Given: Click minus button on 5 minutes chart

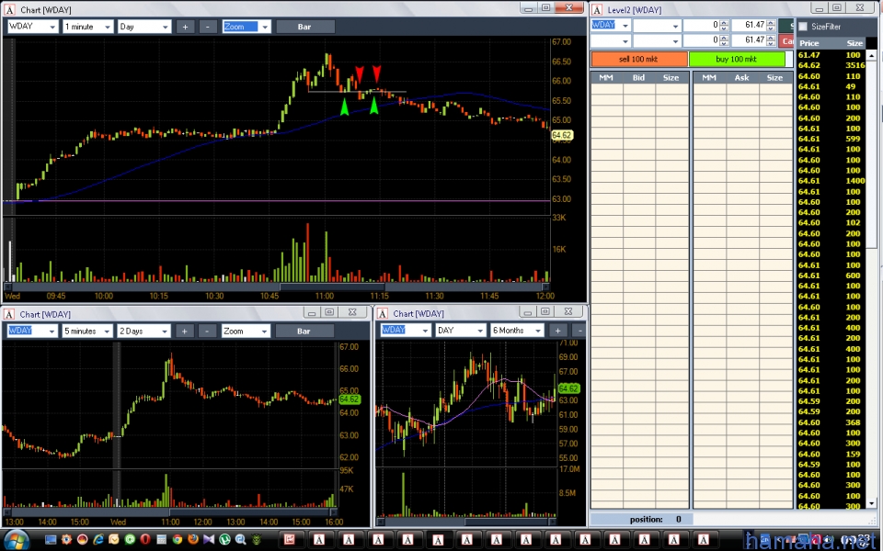Looking at the screenshot, I should (x=207, y=332).
